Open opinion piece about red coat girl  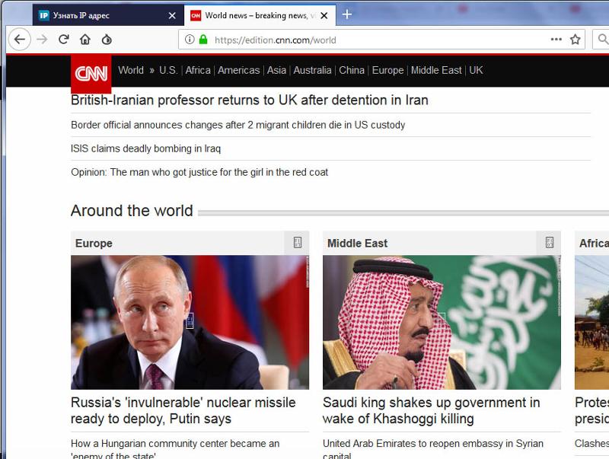pyautogui.click(x=199, y=172)
